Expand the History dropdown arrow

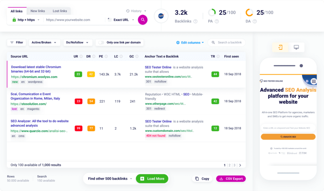(x=145, y=11)
